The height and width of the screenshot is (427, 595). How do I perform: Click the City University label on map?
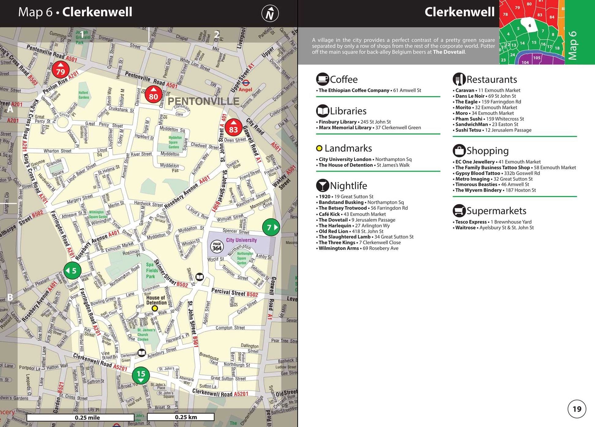pyautogui.click(x=241, y=240)
